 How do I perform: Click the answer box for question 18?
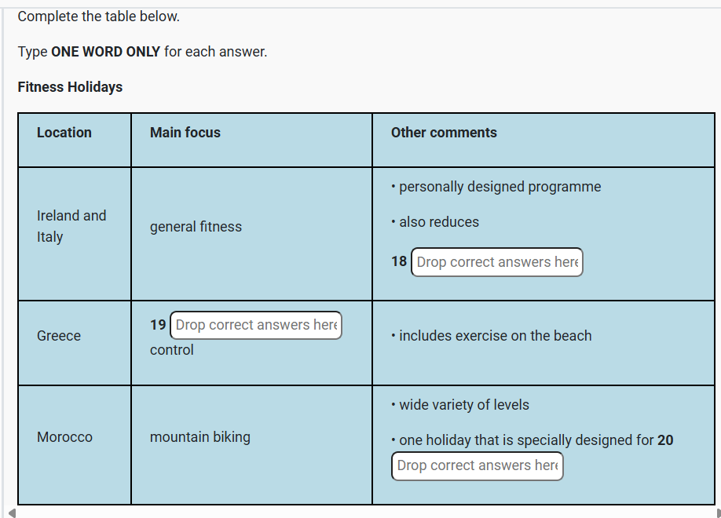496,262
